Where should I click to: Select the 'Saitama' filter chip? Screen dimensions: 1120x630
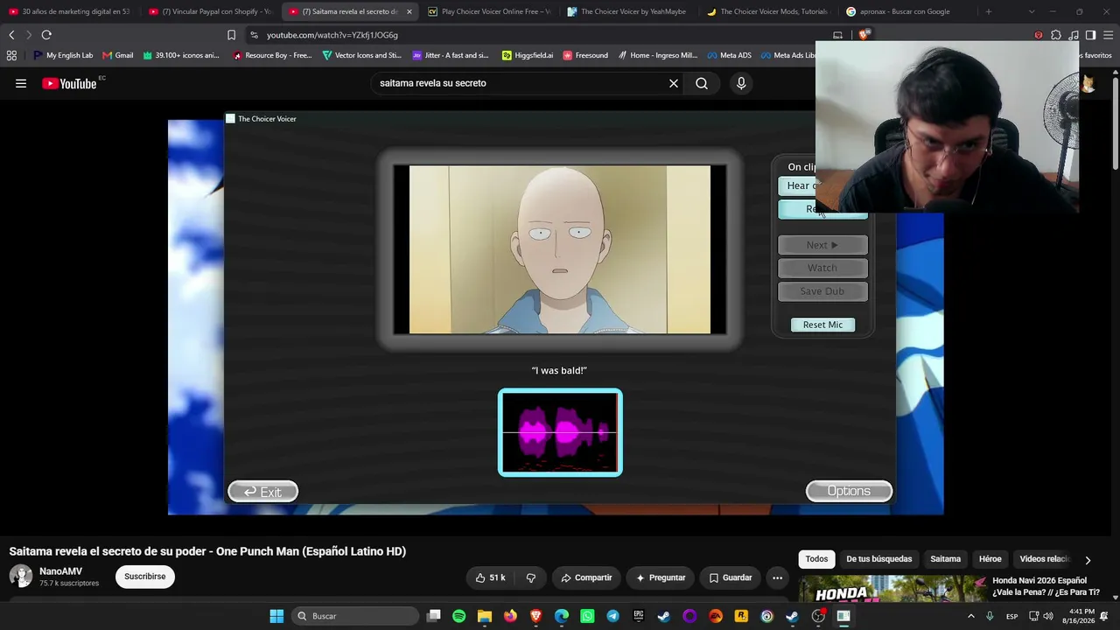[x=945, y=559]
